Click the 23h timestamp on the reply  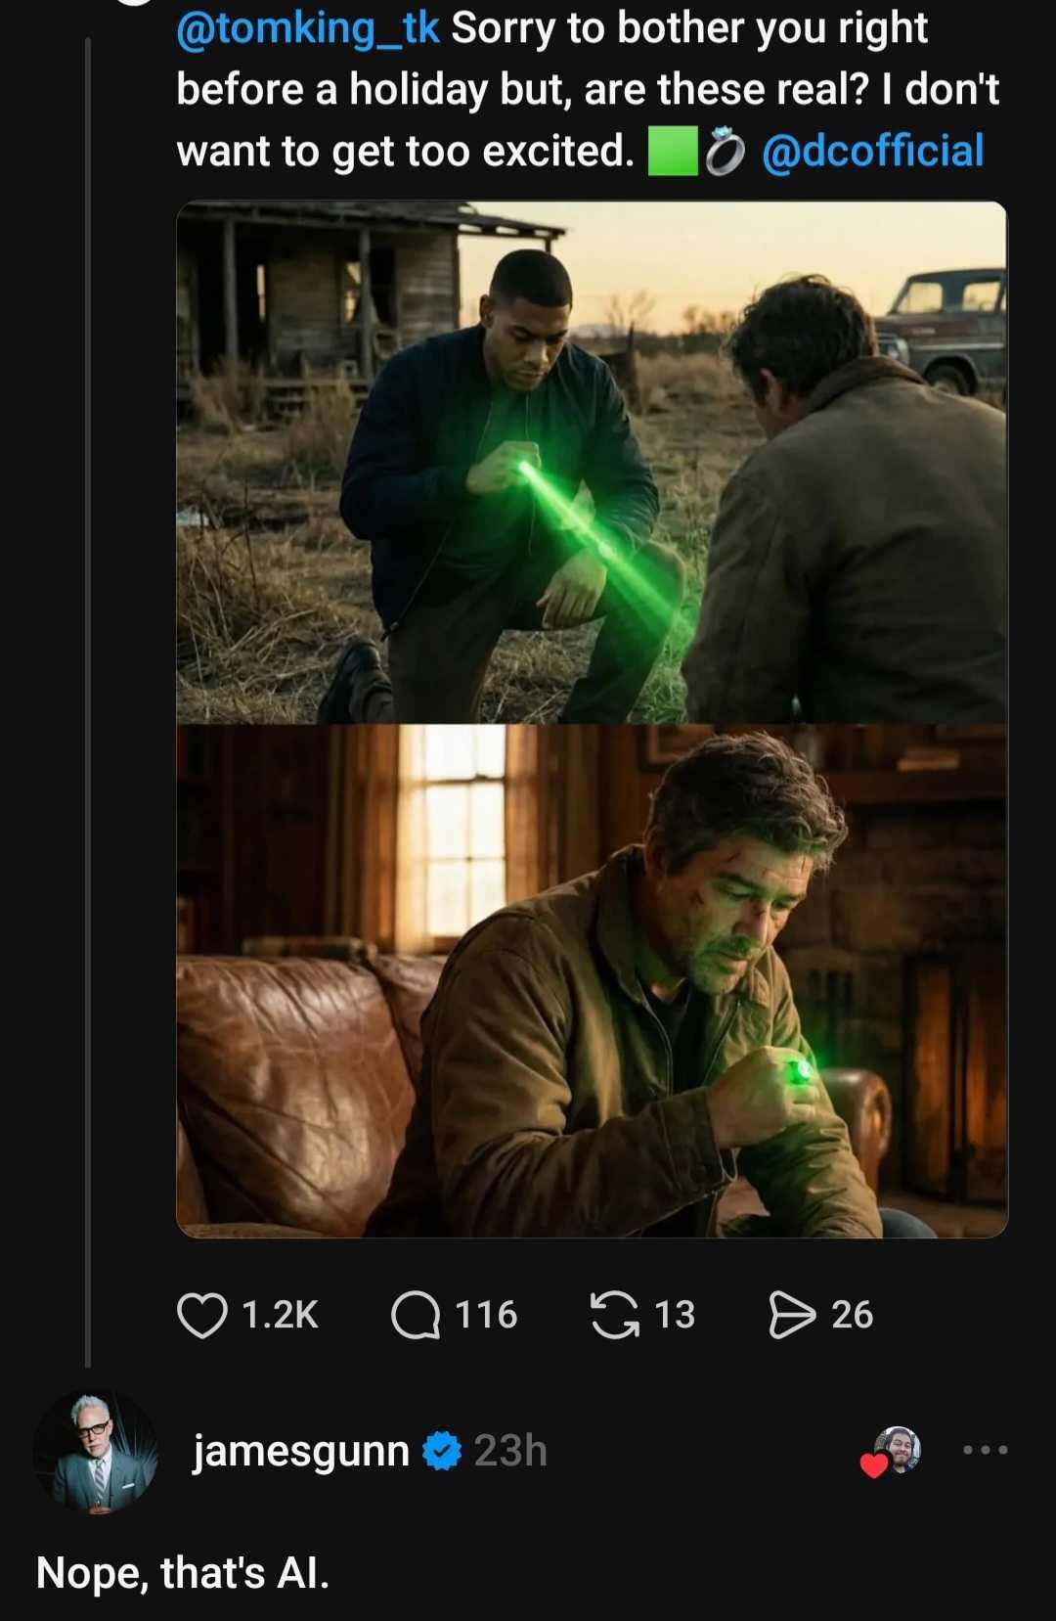tap(510, 1450)
